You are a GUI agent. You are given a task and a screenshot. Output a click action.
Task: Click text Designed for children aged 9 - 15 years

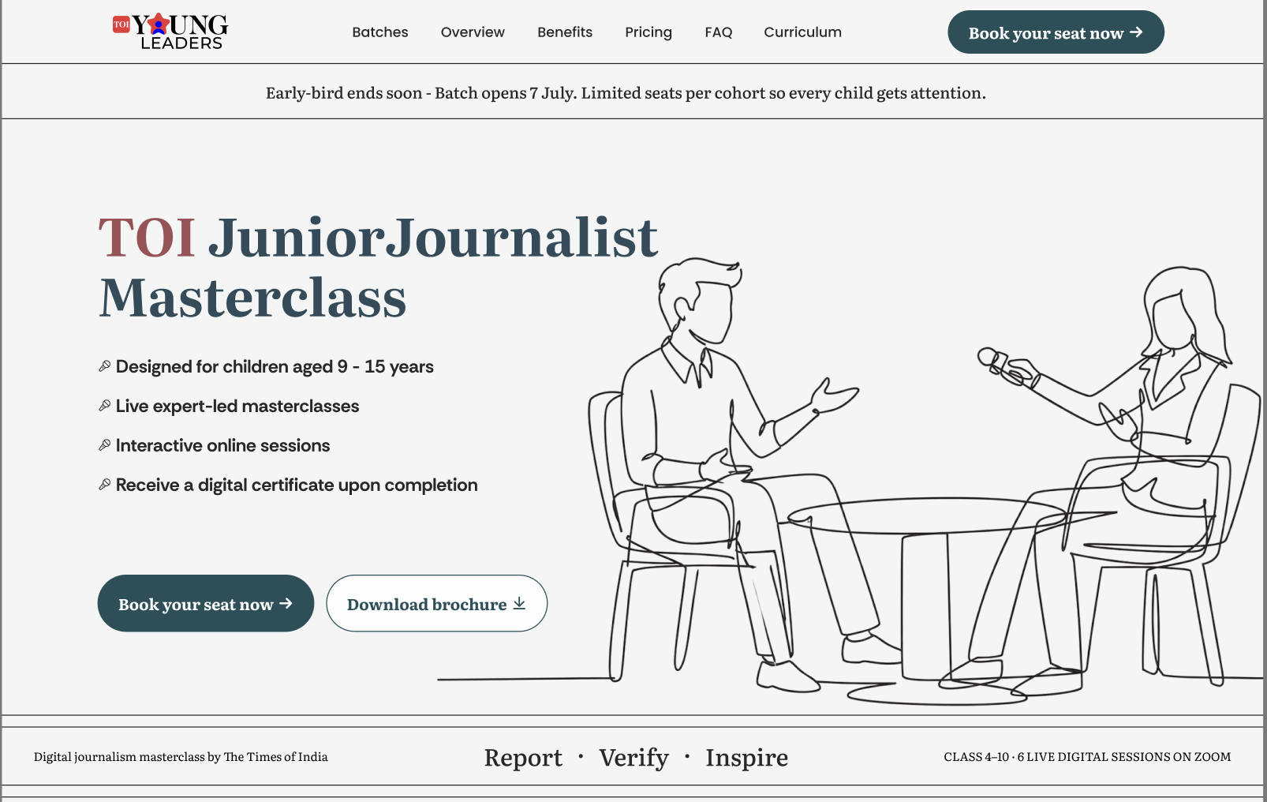pos(275,366)
